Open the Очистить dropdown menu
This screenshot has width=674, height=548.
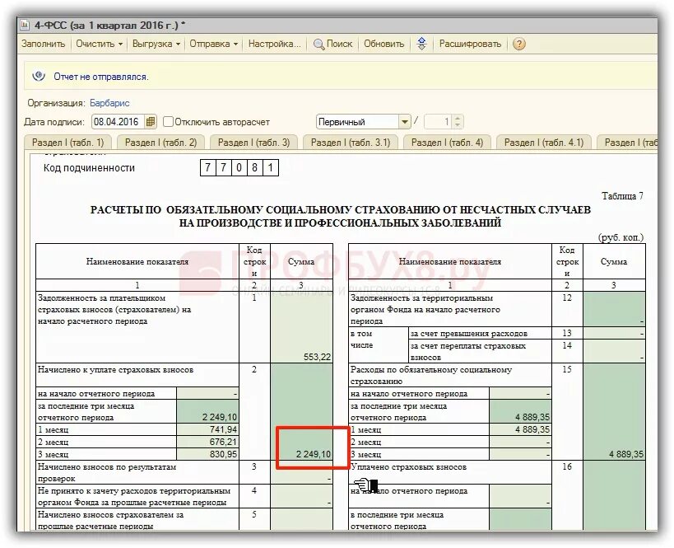100,44
